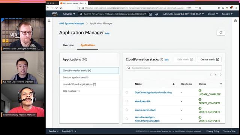Sort by the Name column arrow

tap(173, 84)
